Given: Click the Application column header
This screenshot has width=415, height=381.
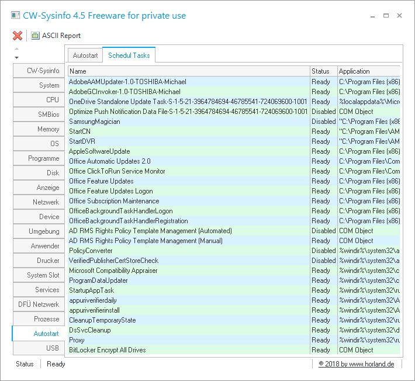Looking at the screenshot, I should pos(369,71).
